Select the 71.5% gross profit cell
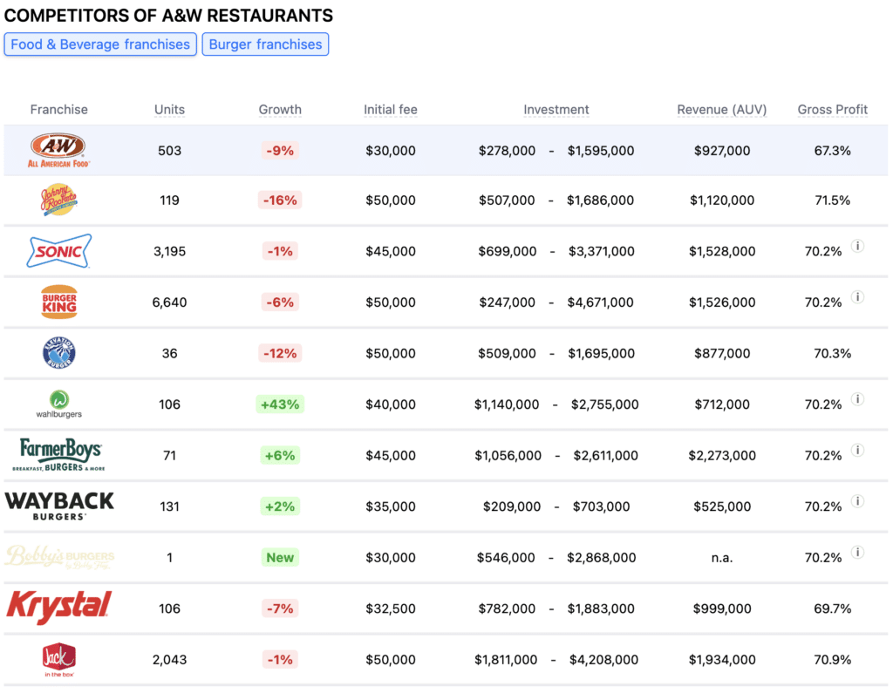Screen dimensions: 893x700 (x=832, y=200)
